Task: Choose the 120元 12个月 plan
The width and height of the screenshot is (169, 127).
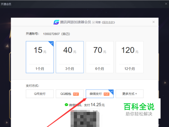Action: (x=129, y=57)
